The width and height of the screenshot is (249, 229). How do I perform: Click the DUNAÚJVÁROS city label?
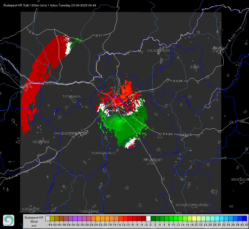[x=104, y=153]
